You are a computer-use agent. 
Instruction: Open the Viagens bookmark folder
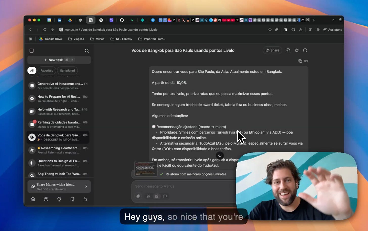76,39
